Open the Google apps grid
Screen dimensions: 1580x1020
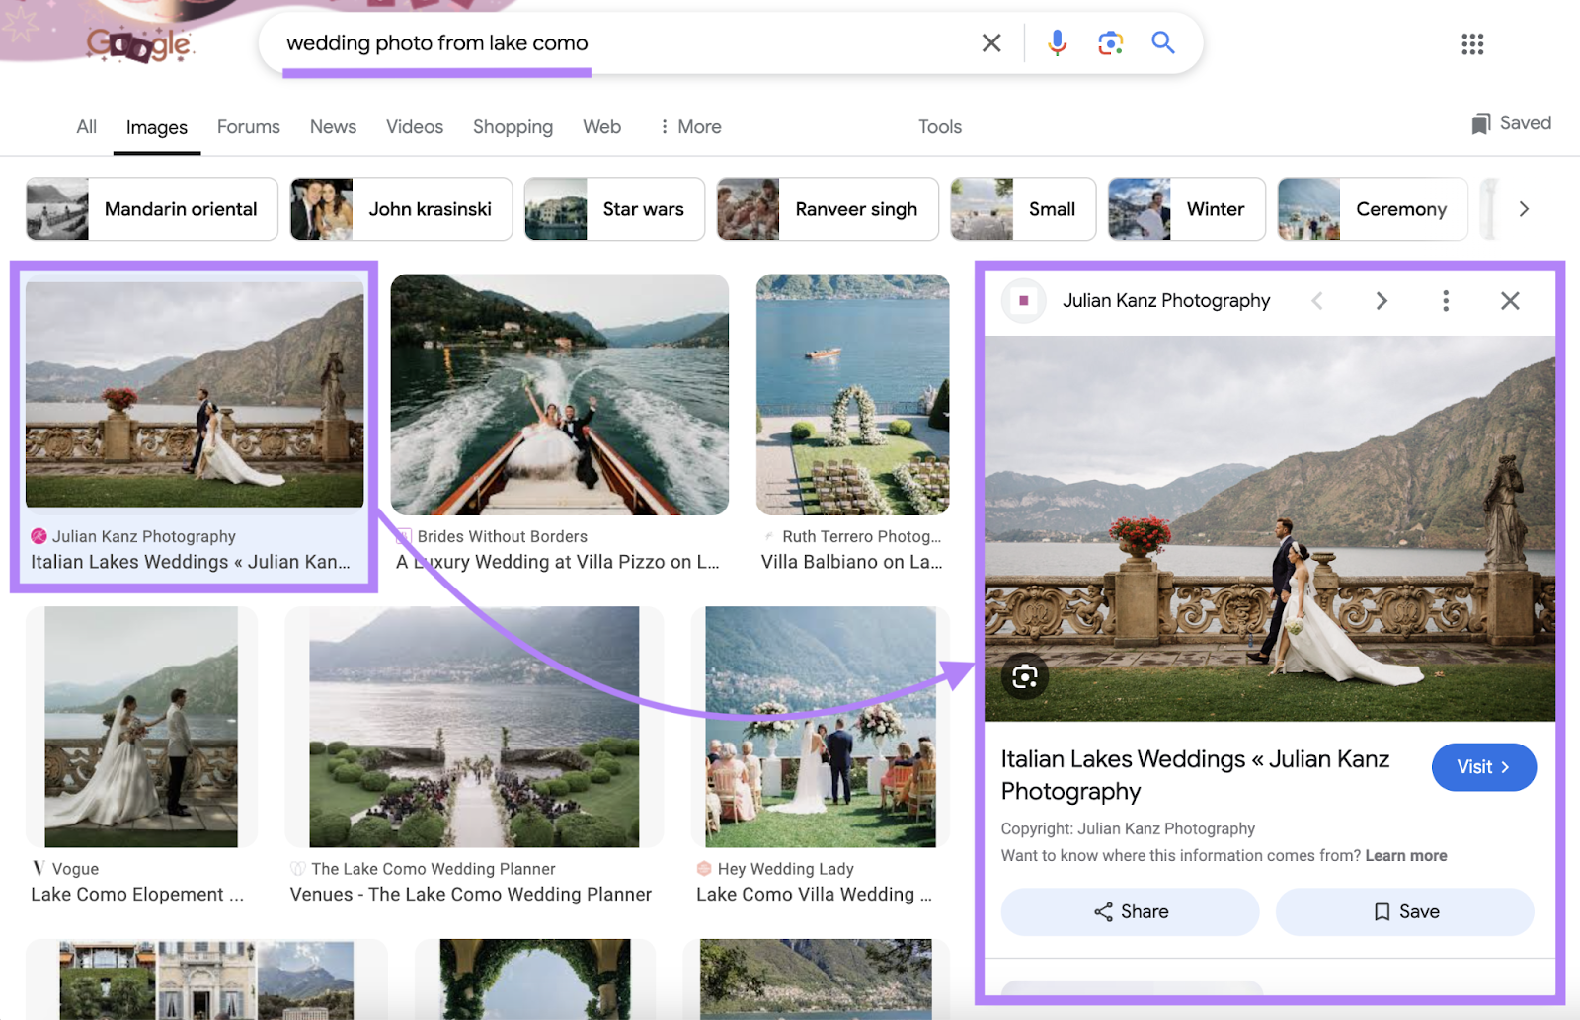tap(1472, 43)
